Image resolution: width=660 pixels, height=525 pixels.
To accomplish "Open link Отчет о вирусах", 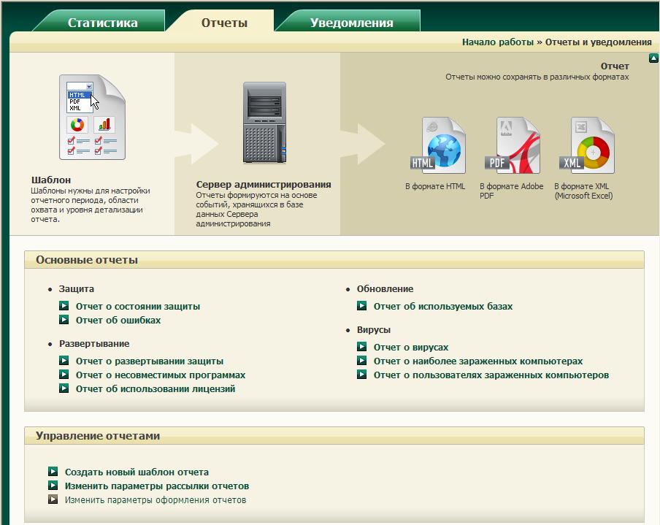I will [x=411, y=348].
